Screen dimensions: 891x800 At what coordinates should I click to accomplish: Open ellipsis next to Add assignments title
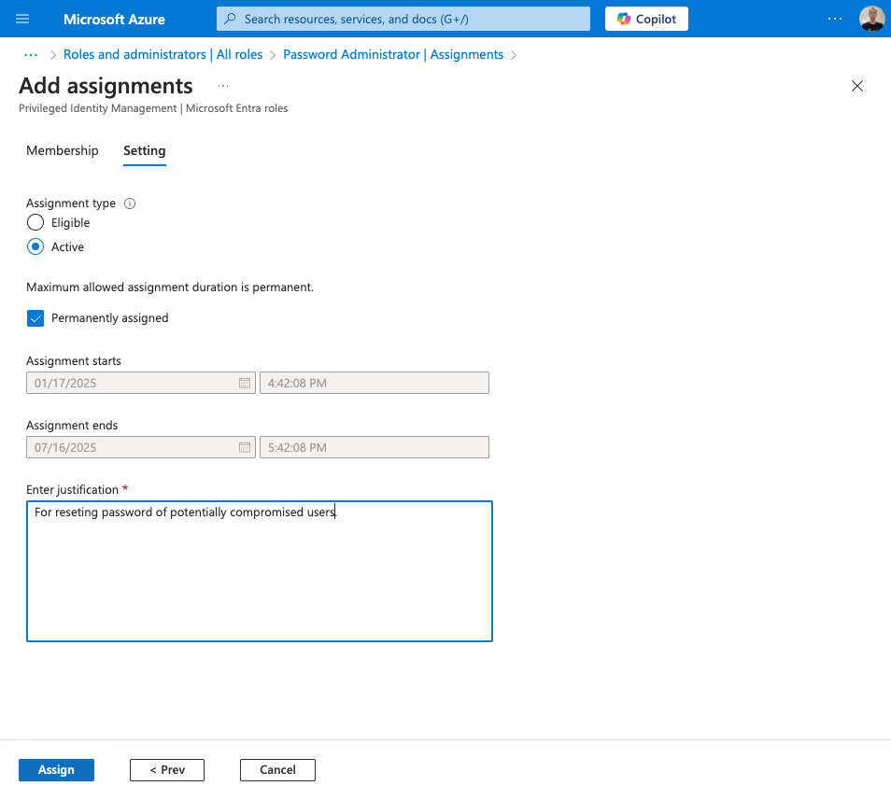coord(223,86)
